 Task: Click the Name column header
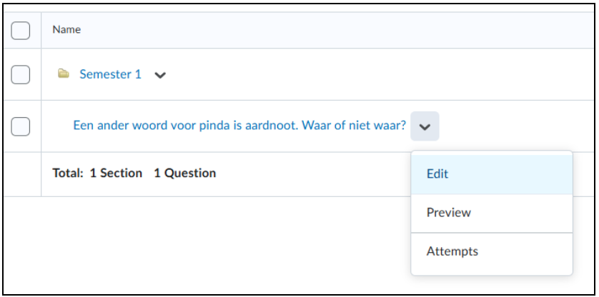click(x=66, y=30)
